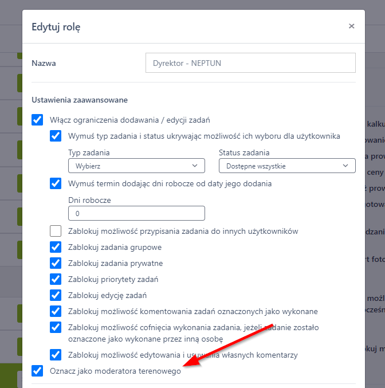The height and width of the screenshot is (388, 385).
Task: Uncheck Oznacz jako moderatora terenowego
Action: (x=38, y=371)
